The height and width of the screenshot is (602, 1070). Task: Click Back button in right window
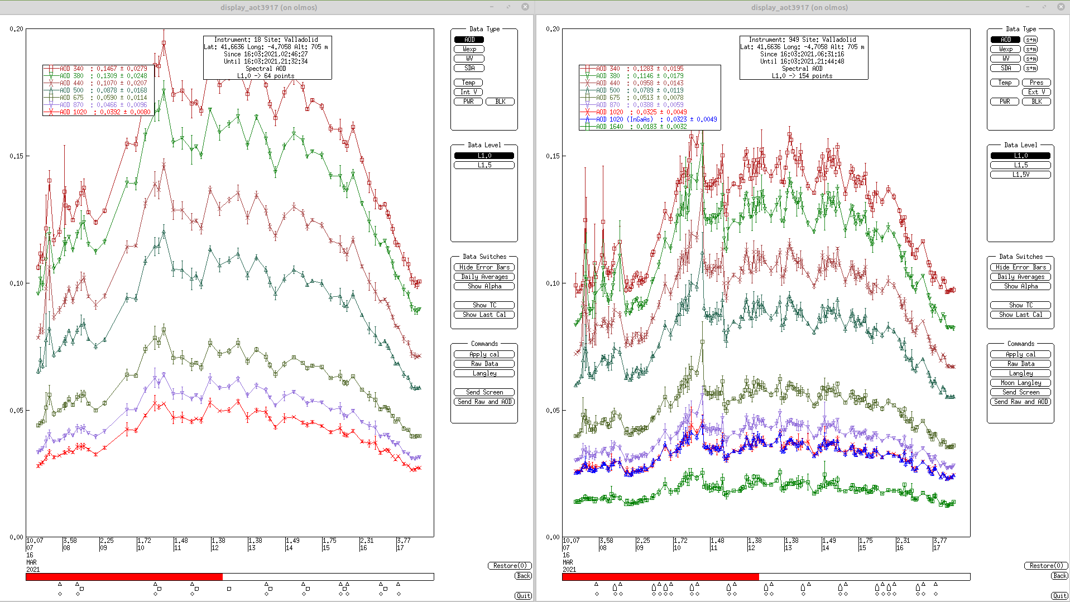pos(1059,576)
